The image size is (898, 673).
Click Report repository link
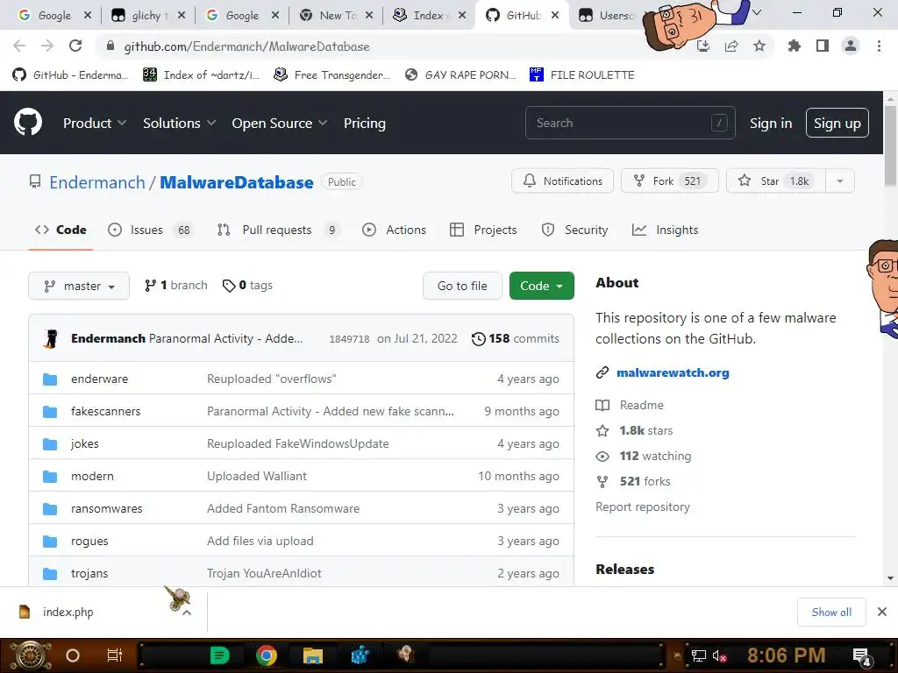[x=643, y=507]
